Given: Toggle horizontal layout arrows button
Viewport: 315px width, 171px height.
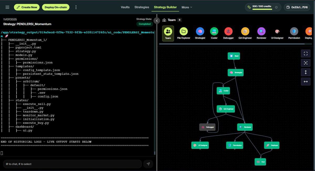Looking at the screenshot, I should coord(306,82).
